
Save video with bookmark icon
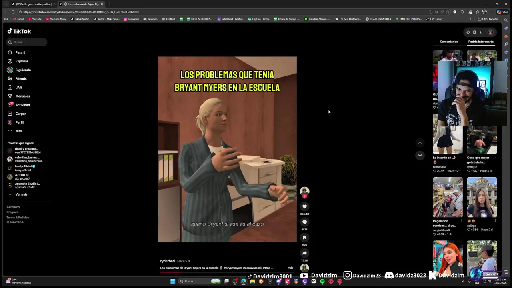pos(304,238)
